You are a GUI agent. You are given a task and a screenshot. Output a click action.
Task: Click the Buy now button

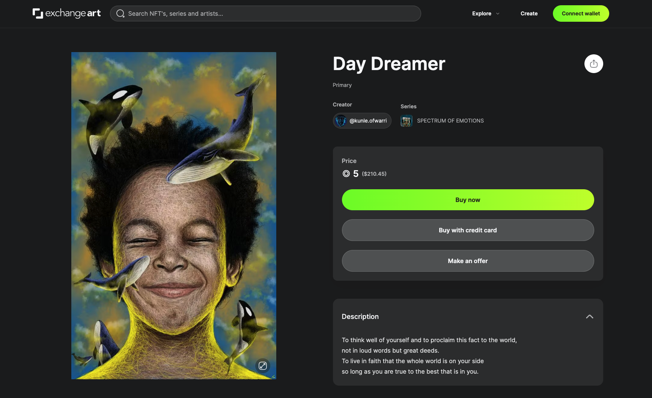(468, 200)
